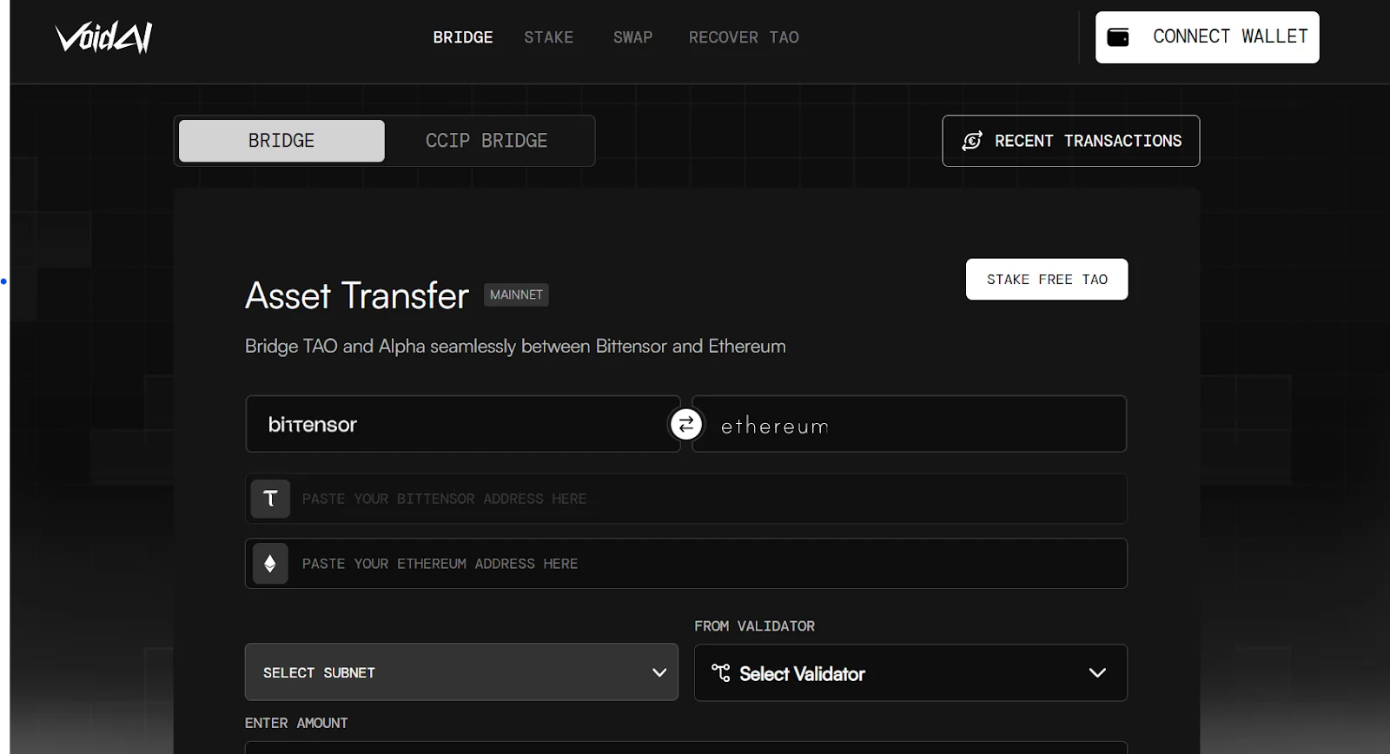The height and width of the screenshot is (754, 1390).
Task: Swap bridge direction with the arrows icon
Action: tap(686, 424)
